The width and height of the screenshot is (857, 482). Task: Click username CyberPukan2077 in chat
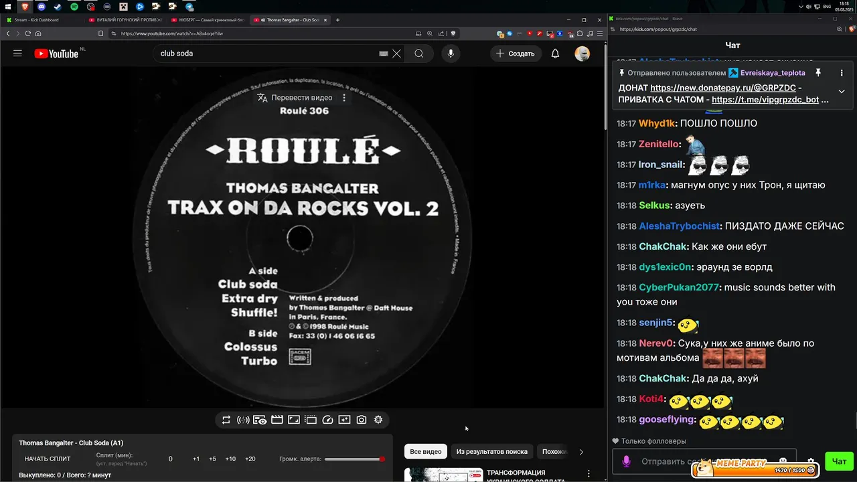click(679, 287)
